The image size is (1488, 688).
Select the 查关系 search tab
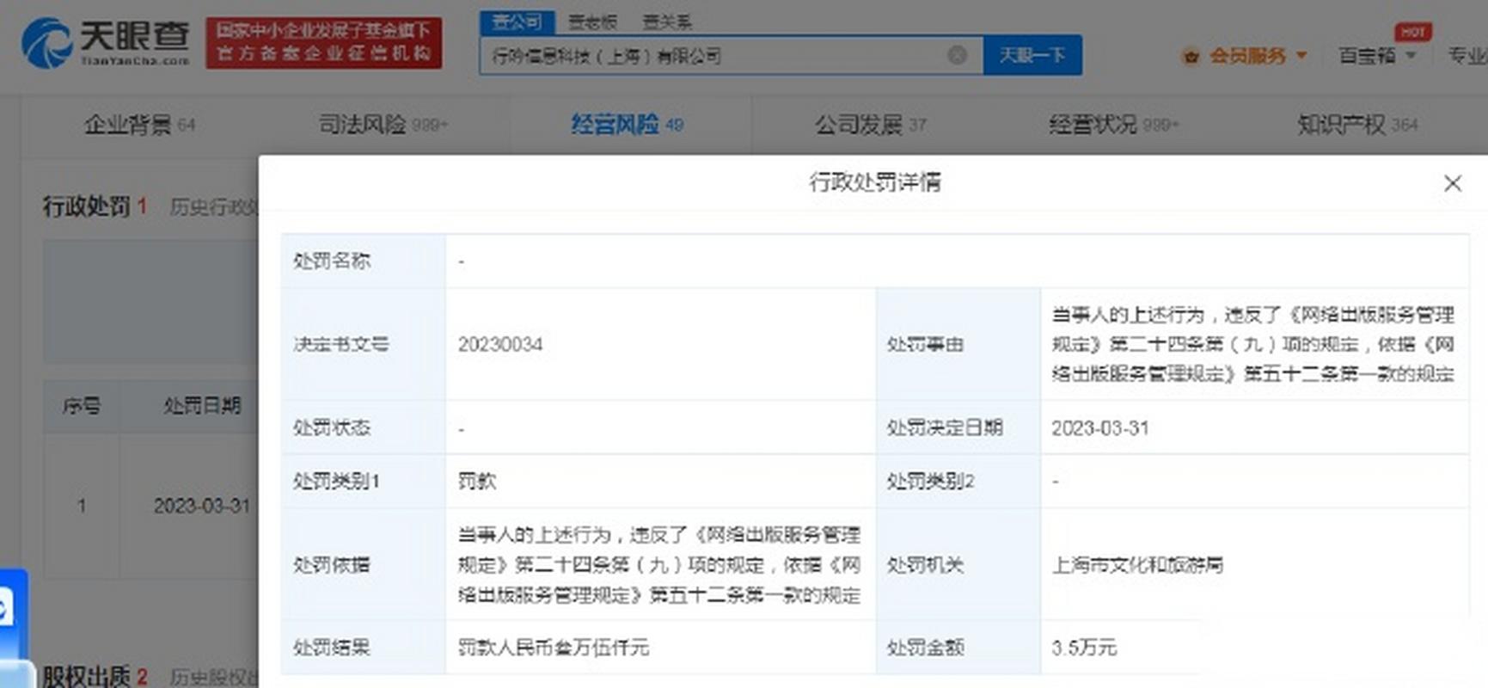(667, 21)
